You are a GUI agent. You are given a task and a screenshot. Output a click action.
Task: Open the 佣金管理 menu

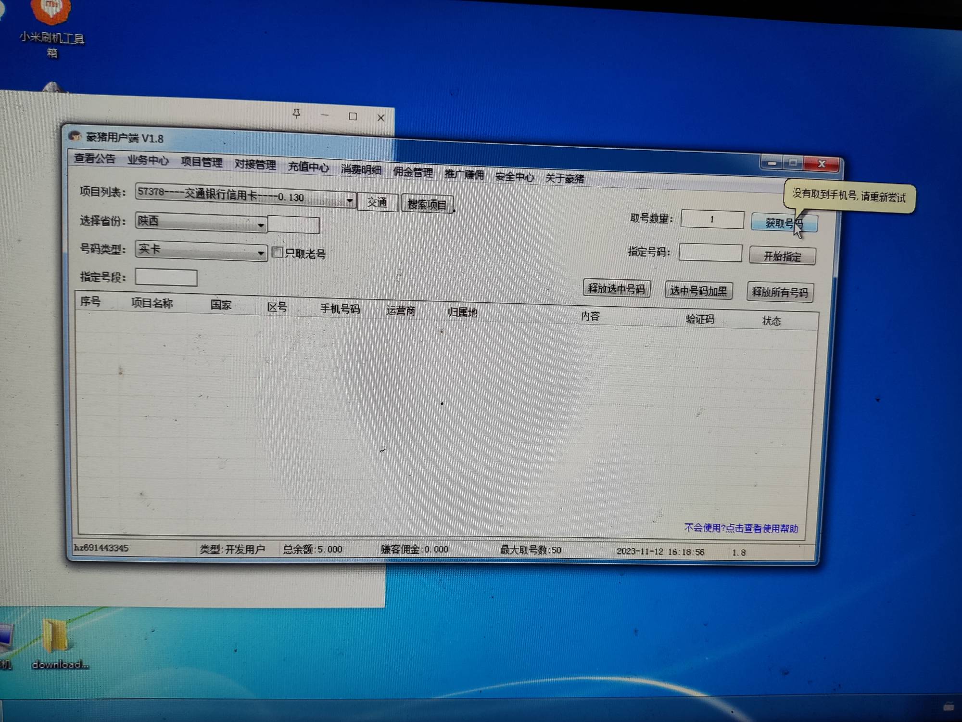pyautogui.click(x=413, y=172)
